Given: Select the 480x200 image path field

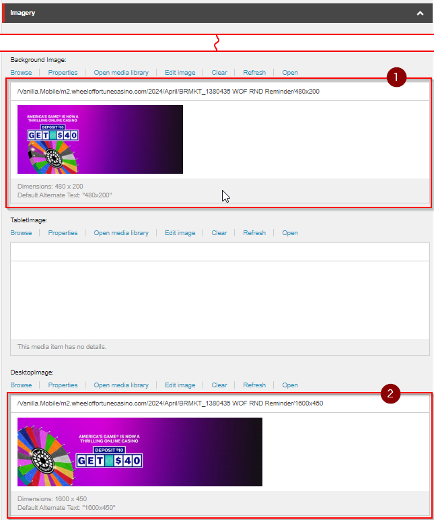Looking at the screenshot, I should [220, 92].
